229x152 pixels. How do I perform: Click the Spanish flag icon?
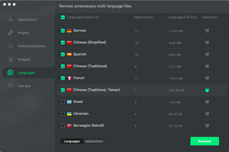69,55
